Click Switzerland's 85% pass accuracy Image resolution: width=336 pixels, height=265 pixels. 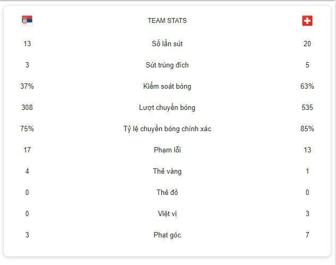307,129
